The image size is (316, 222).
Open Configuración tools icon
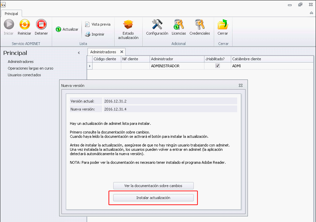[157, 24]
